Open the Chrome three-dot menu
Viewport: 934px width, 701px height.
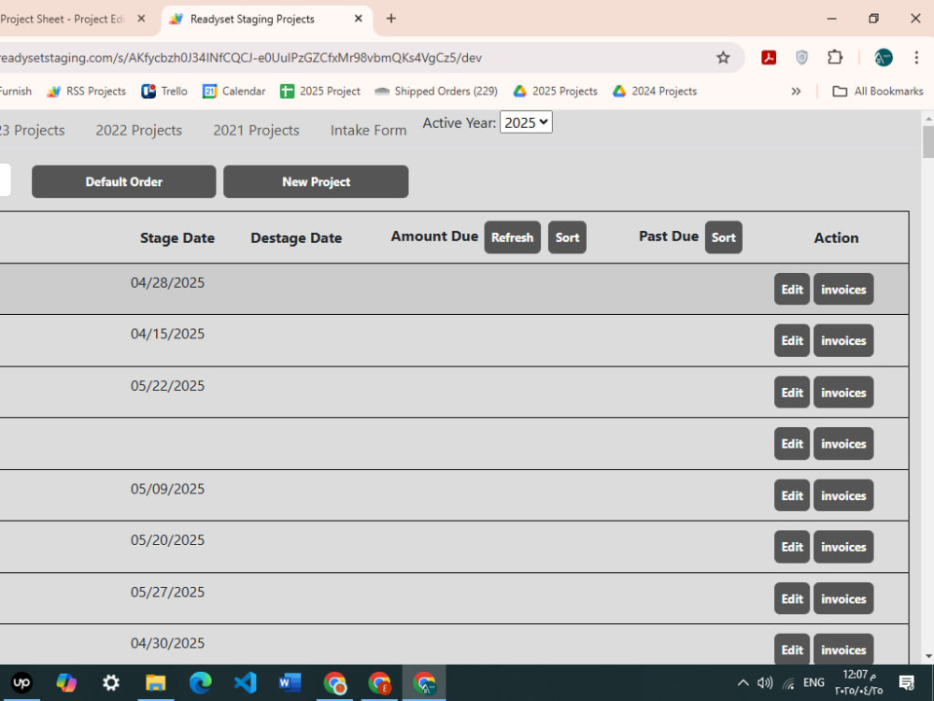coord(916,58)
